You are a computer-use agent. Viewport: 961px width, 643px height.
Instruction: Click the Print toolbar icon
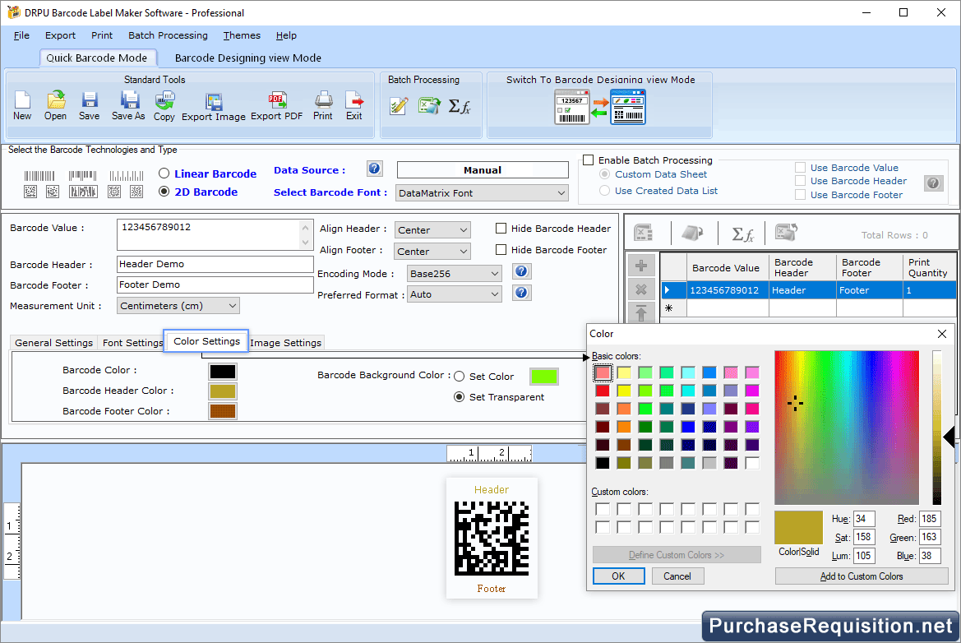point(323,104)
